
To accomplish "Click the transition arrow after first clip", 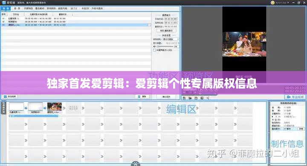I will point(26,108).
